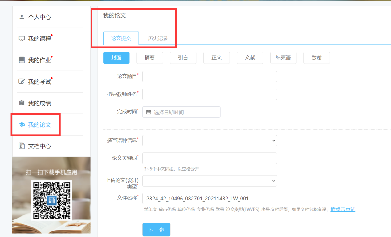Expand the 上传论文(设计)类型 dropdown

(210, 181)
